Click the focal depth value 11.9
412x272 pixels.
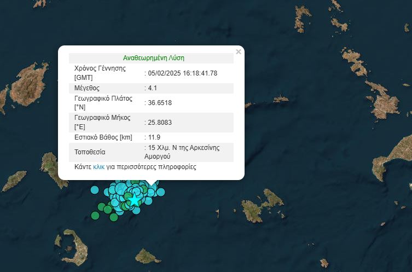pyautogui.click(x=154, y=137)
